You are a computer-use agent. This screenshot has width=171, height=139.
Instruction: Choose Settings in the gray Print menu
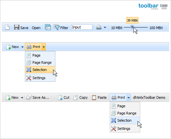pyautogui.click(x=125, y=129)
